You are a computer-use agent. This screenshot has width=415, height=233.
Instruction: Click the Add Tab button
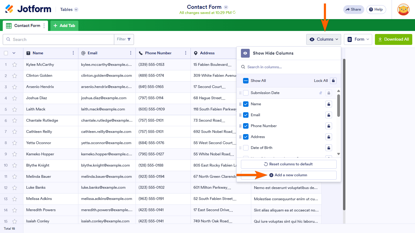(x=64, y=26)
